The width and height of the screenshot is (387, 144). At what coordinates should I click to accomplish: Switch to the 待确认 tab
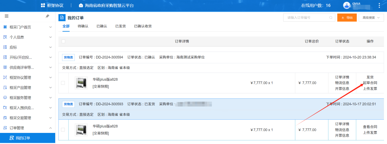(83, 26)
